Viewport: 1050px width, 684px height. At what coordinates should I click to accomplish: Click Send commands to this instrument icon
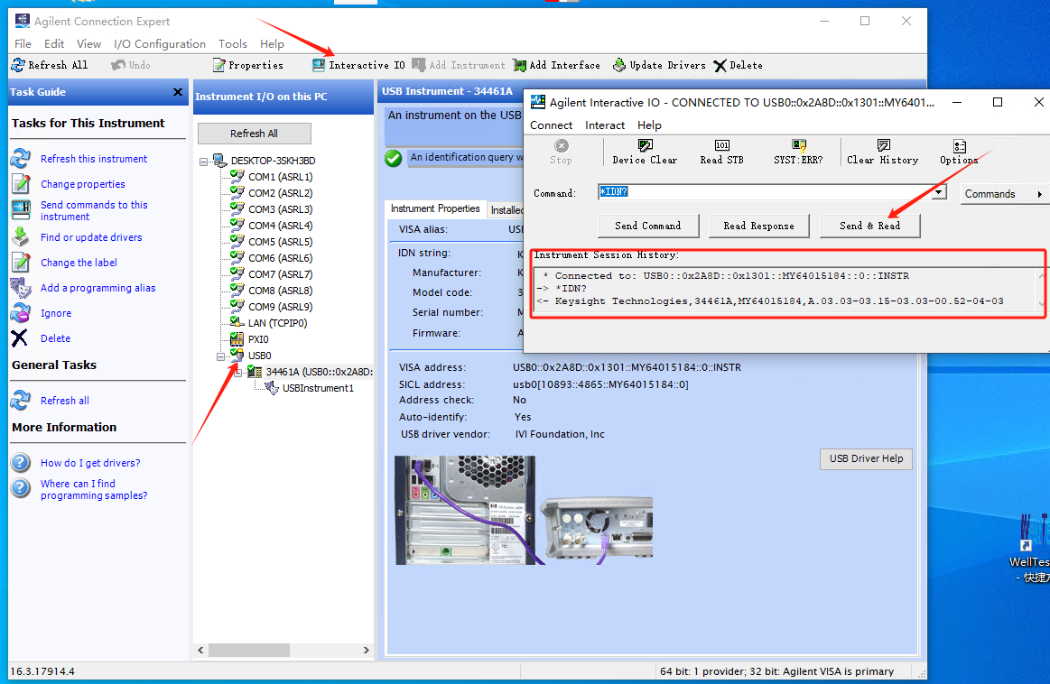pos(21,209)
